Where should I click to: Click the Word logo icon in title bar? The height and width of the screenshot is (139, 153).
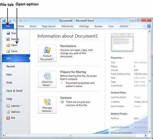[4, 21]
